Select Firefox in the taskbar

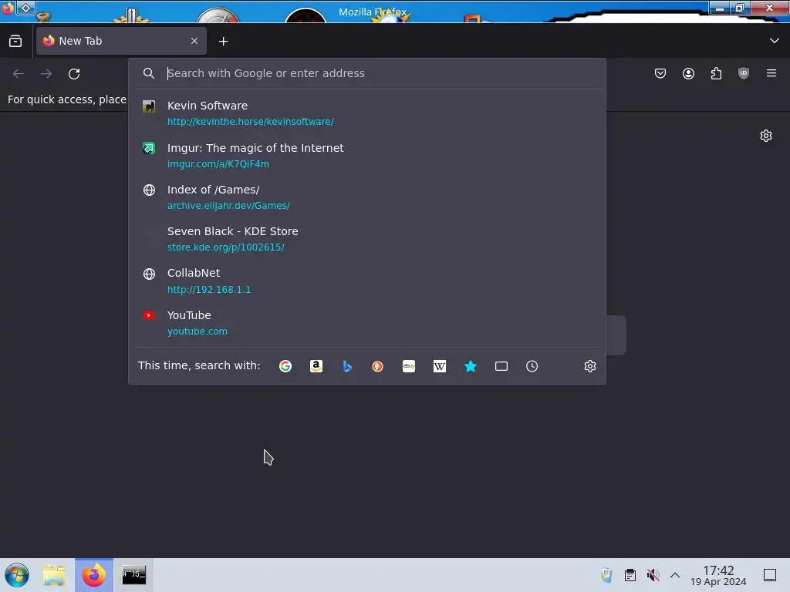click(x=94, y=575)
